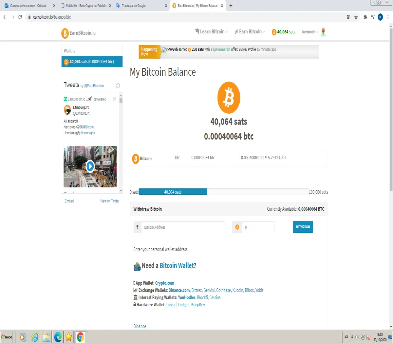Open the Earn Bitcoin dropdown menu

pos(250,31)
